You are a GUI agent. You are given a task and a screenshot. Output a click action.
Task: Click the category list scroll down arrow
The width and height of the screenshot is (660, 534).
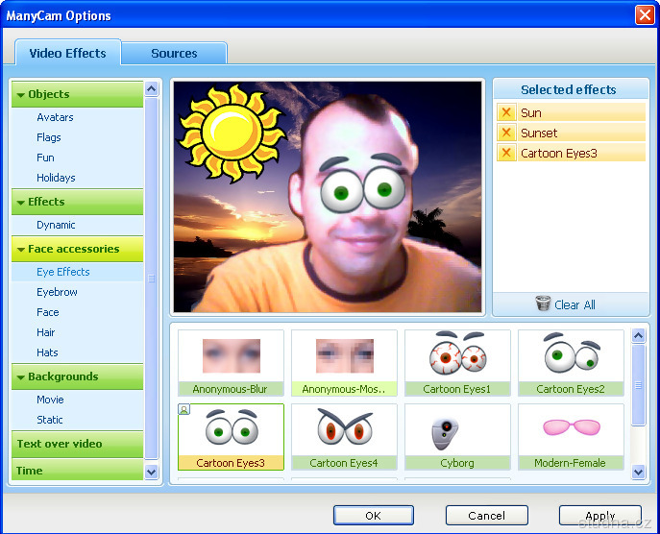151,472
